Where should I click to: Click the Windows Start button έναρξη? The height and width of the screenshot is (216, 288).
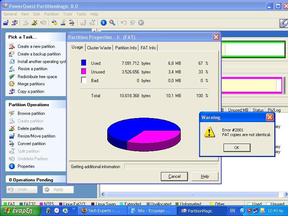pos(20,211)
